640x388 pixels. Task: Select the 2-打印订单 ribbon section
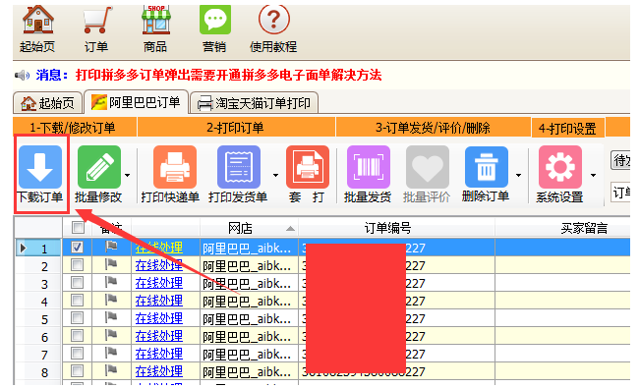coord(236,128)
